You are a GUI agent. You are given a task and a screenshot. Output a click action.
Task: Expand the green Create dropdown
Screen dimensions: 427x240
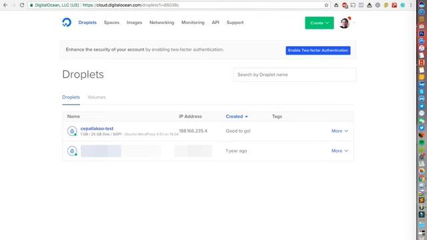[x=319, y=23]
